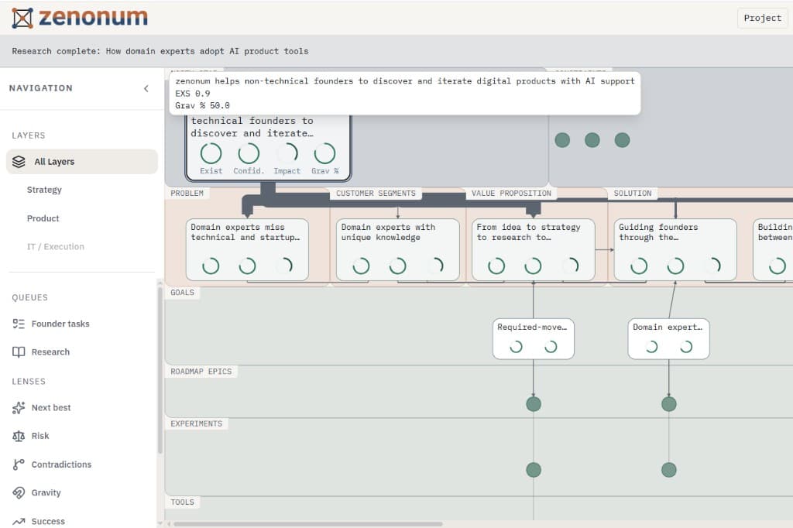Click experiment node under Domain expert goal

(x=669, y=470)
